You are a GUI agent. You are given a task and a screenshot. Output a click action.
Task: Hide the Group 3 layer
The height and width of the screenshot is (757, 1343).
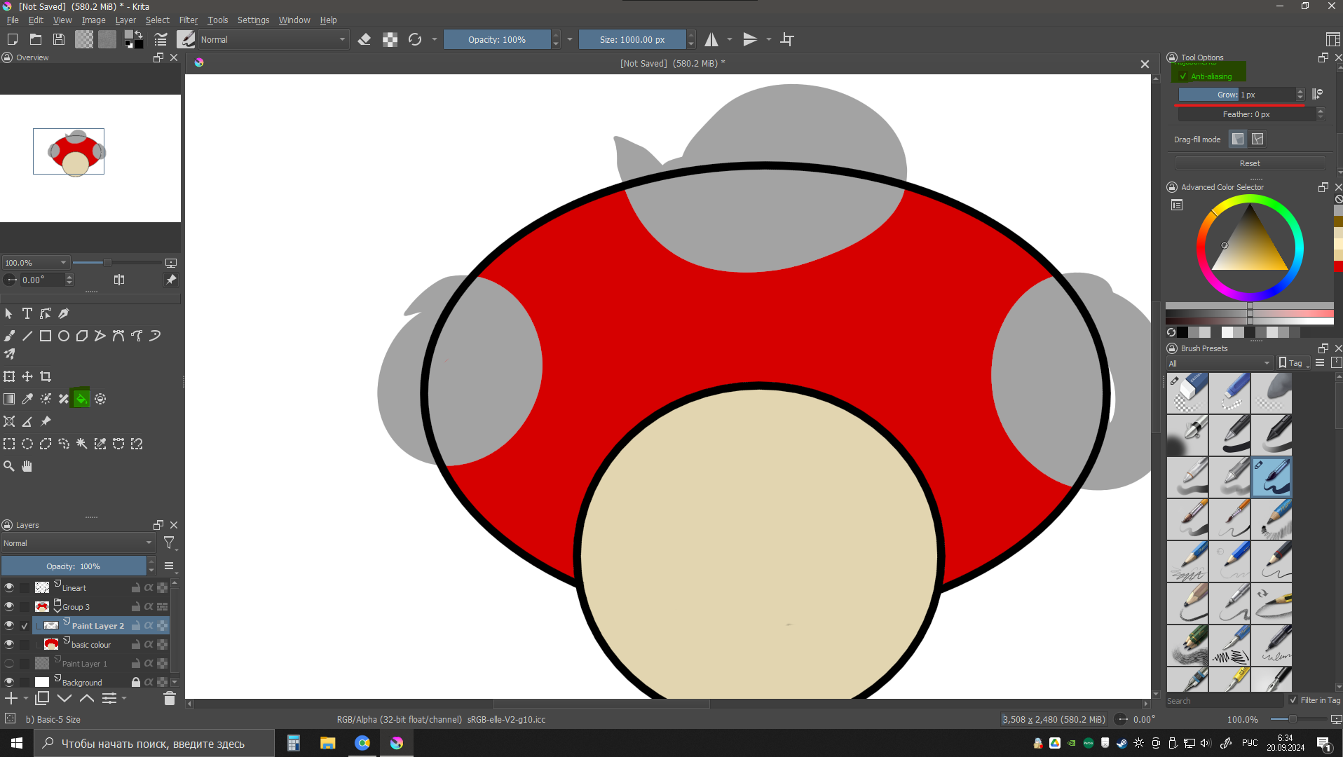[x=9, y=606]
